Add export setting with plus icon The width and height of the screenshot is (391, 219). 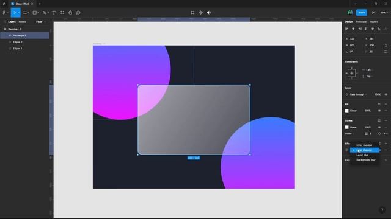(386, 160)
